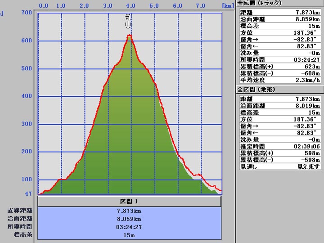Click the 見通し 見えます row in terrain panel
This screenshot has height=243, width=324.
[x=279, y=166]
